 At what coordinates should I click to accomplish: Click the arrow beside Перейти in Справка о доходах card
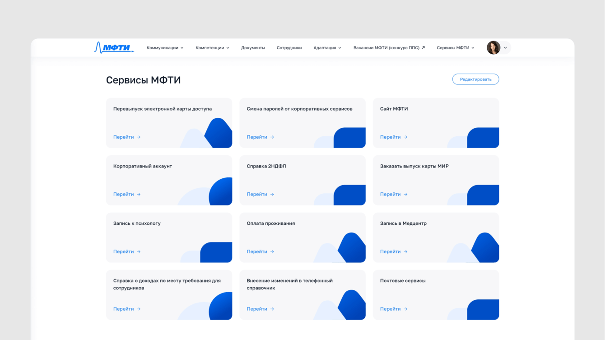pos(139,309)
